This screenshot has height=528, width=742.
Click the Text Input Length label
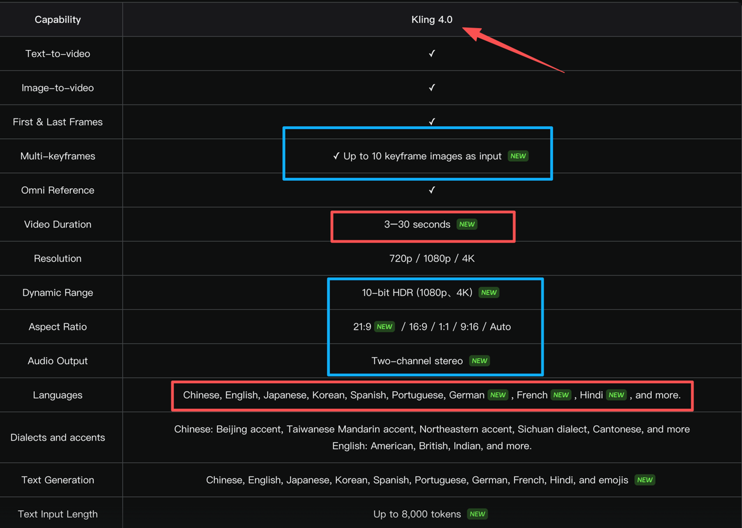[58, 514]
